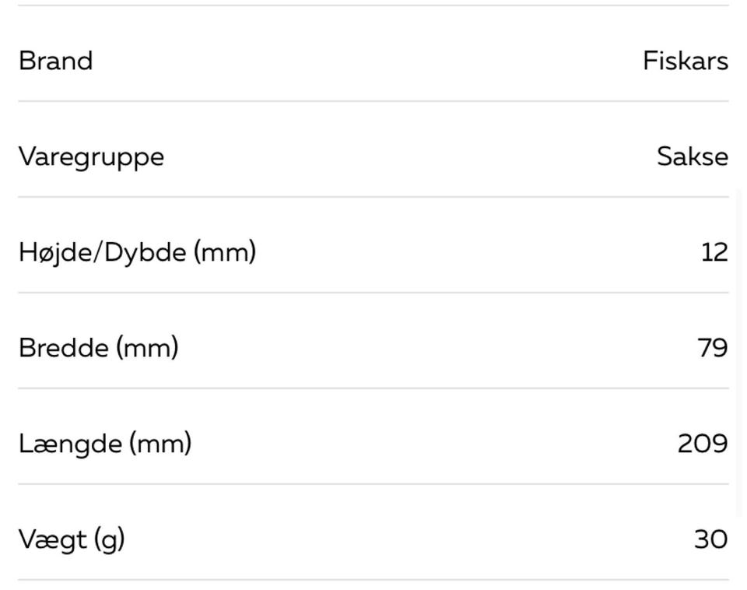Click the Bredde value 79
Viewport: 747px width, 590px height.
712,348
